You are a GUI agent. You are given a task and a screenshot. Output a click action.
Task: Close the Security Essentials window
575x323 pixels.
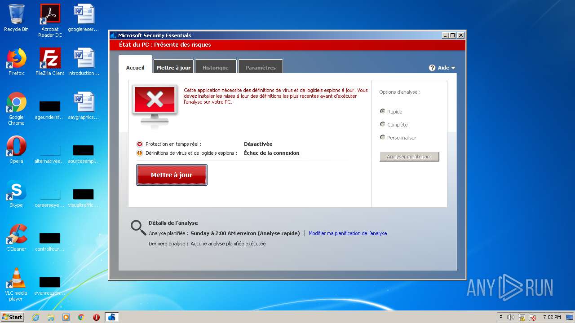click(x=461, y=35)
